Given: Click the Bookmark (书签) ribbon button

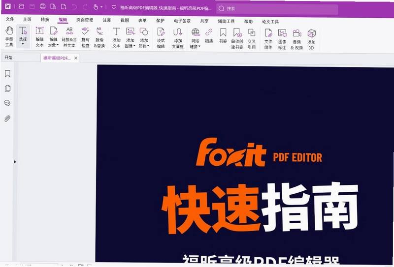Looking at the screenshot, I should (x=223, y=35).
